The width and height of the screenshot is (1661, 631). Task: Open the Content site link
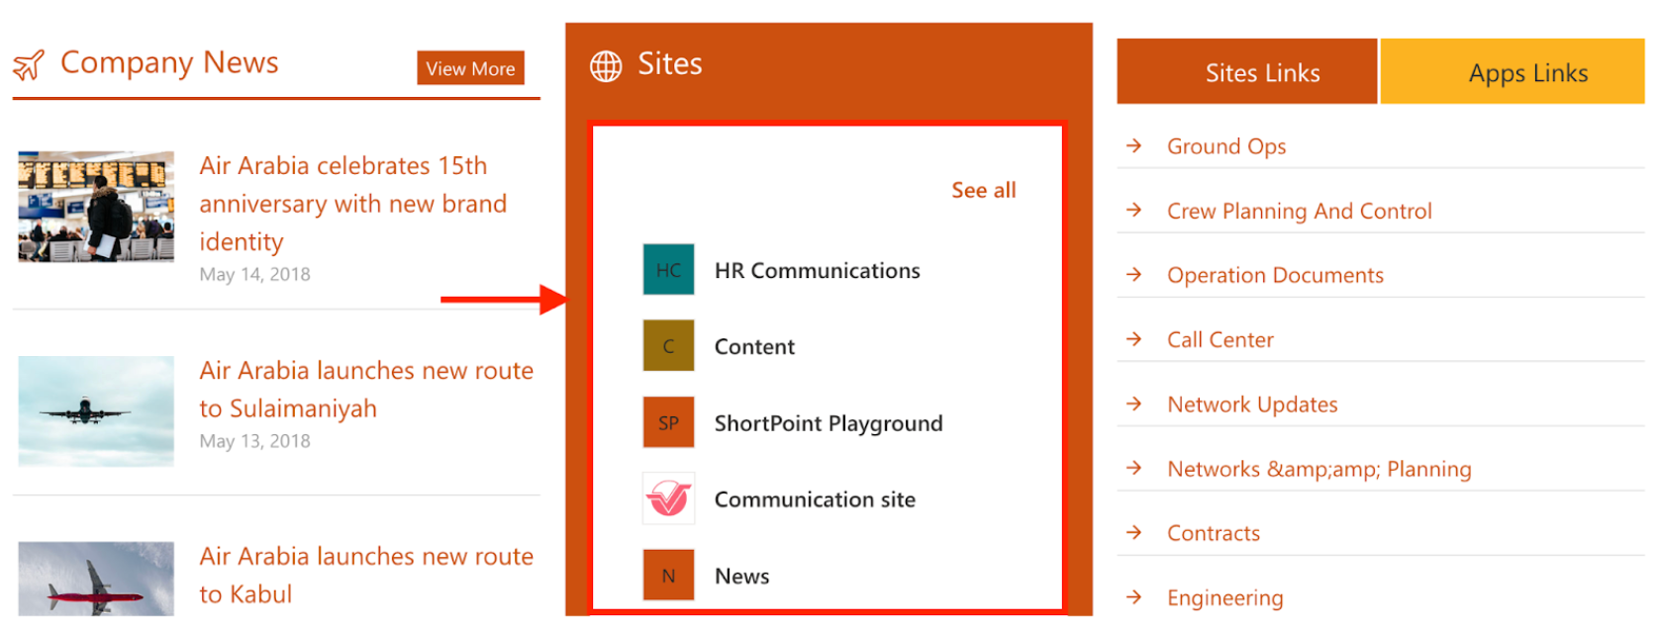tap(754, 346)
